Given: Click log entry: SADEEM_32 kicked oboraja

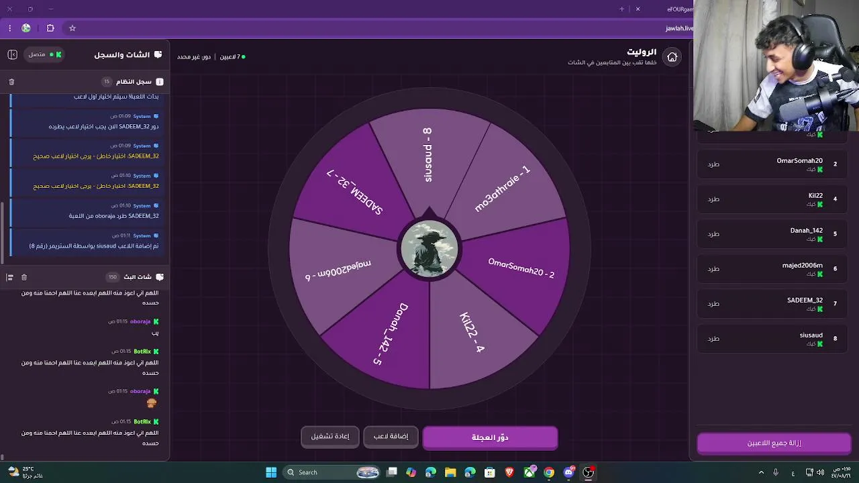Looking at the screenshot, I should [86, 211].
